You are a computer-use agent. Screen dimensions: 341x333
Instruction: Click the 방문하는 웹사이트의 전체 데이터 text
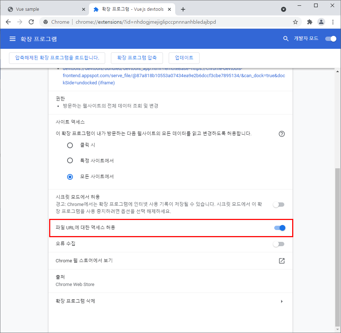click(x=111, y=106)
